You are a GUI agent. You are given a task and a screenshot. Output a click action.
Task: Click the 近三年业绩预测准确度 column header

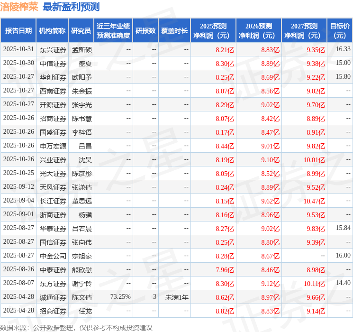coord(113,30)
